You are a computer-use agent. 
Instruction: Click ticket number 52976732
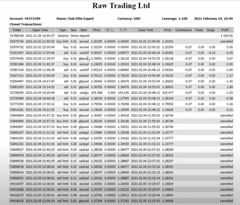click(x=17, y=47)
